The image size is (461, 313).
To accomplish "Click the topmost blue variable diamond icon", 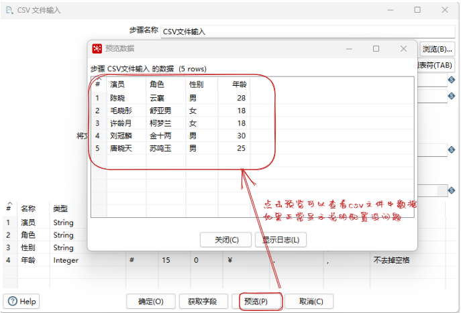I will 452,79.
